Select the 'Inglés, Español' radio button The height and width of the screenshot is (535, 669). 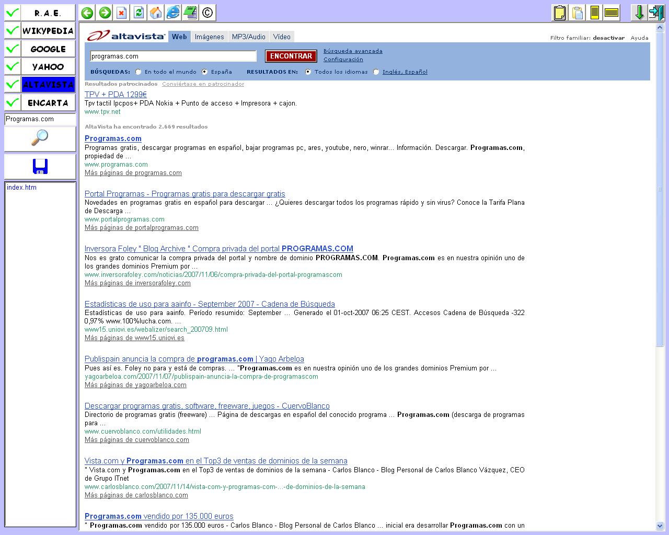click(376, 72)
